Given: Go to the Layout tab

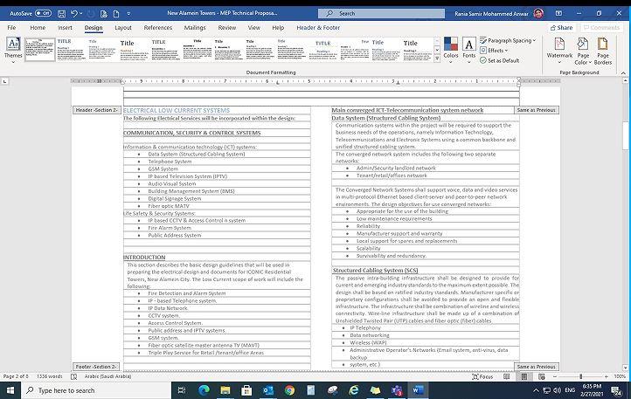Looking at the screenshot, I should (x=123, y=28).
